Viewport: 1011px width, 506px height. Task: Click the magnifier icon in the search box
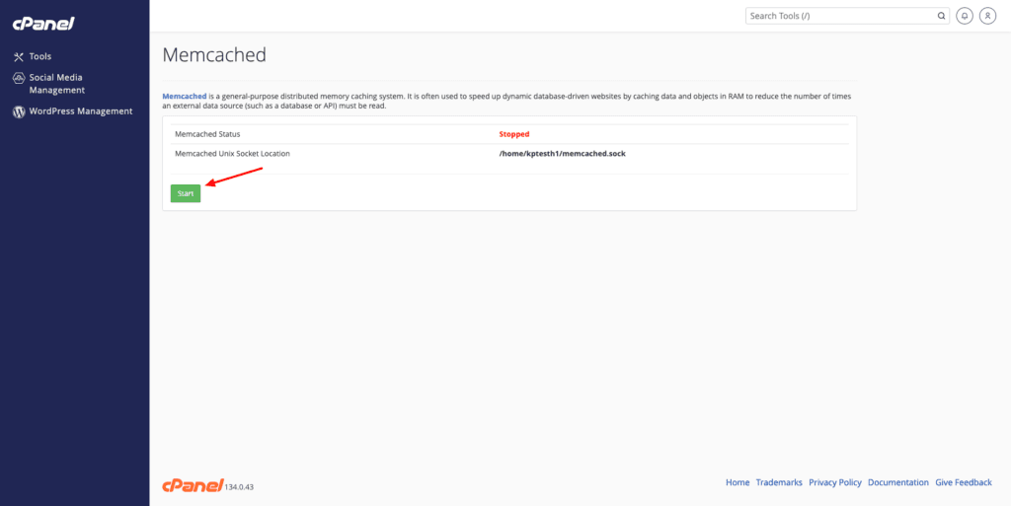point(941,16)
